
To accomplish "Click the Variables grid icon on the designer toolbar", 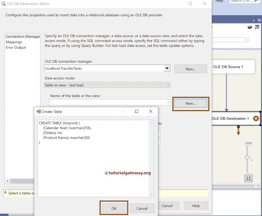I will click(x=257, y=27).
